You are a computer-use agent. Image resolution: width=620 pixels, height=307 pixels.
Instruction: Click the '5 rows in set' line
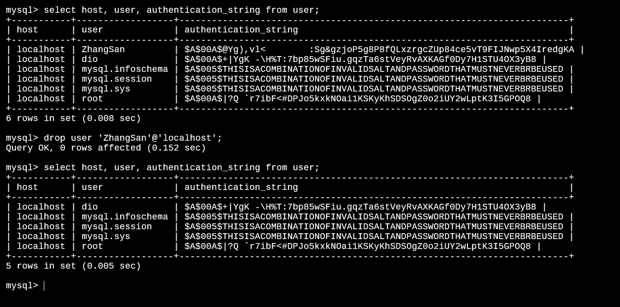pos(73,266)
